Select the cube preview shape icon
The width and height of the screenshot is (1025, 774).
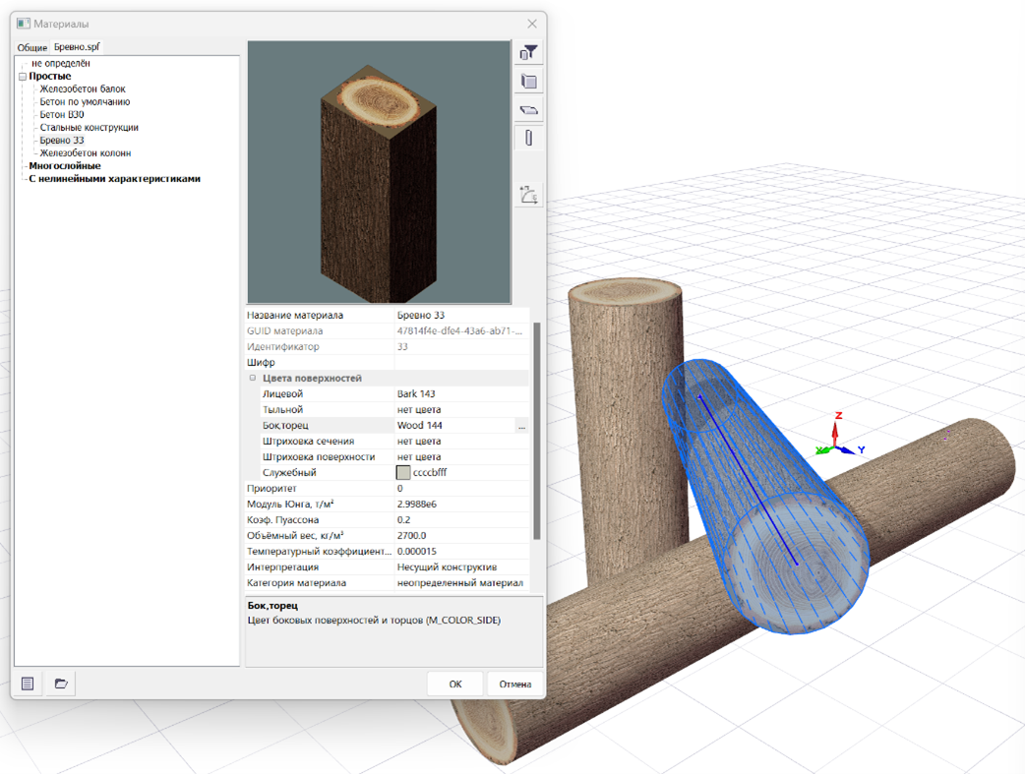529,82
